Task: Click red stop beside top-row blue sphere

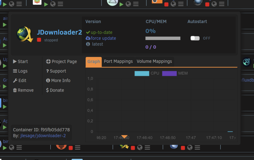Action: (x=207, y=4)
